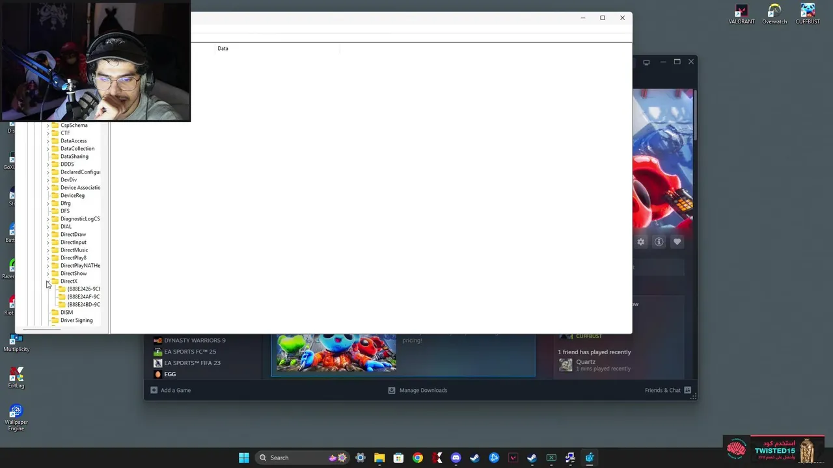Image resolution: width=833 pixels, height=468 pixels.
Task: Expand the DevDiv key arrow
Action: point(48,180)
